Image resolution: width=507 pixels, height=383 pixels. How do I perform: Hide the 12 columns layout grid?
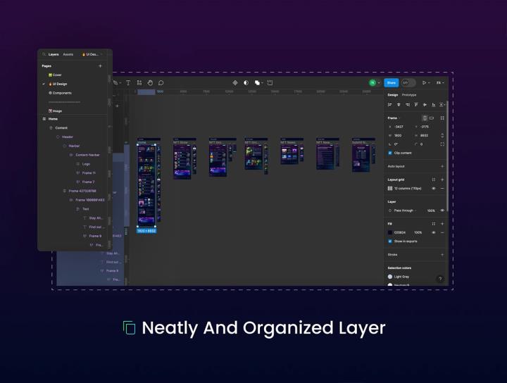[x=434, y=189]
